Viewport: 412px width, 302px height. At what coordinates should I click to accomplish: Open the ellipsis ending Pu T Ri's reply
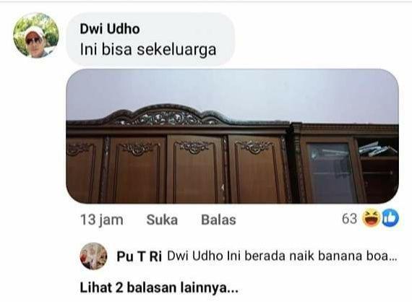(x=393, y=257)
